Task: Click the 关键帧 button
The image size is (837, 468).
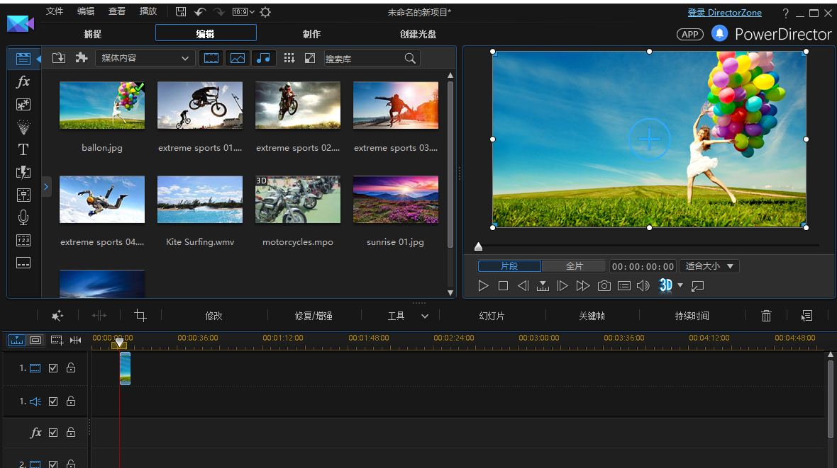Action: click(592, 316)
